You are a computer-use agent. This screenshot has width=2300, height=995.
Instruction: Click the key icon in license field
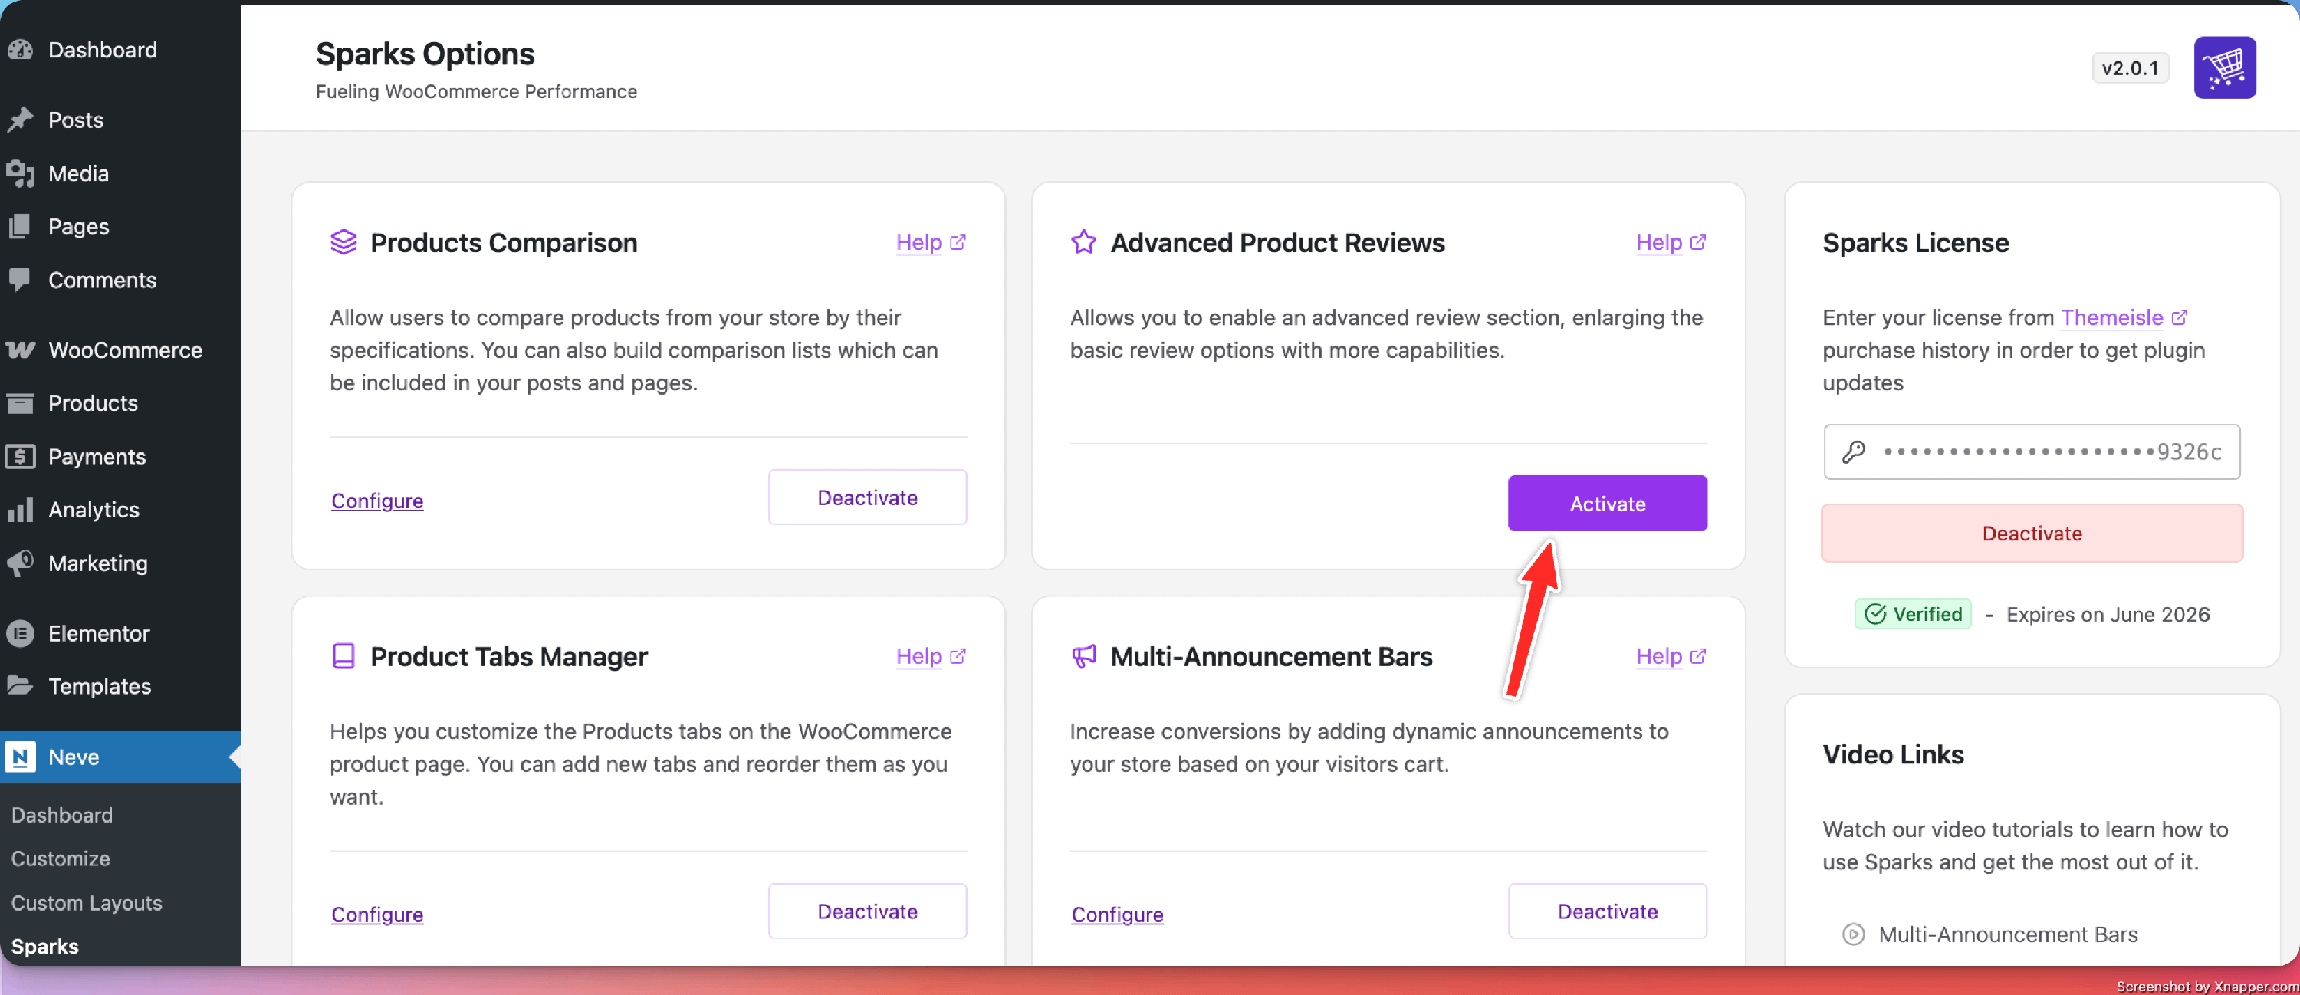coord(1853,452)
